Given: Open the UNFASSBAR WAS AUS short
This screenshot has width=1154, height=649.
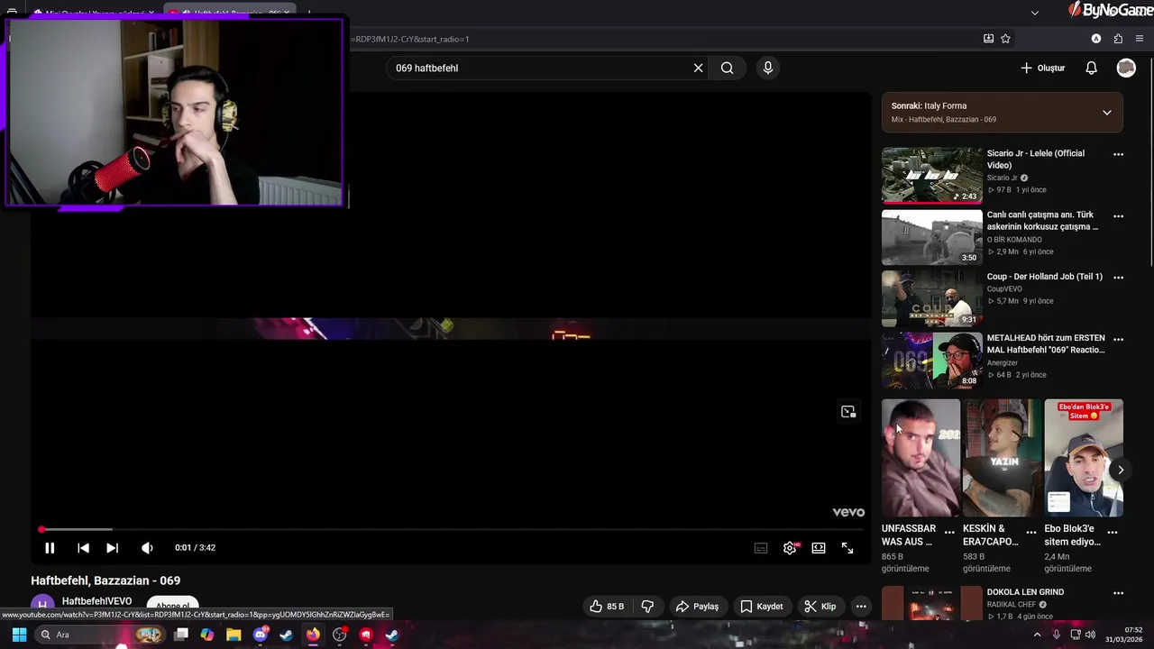Looking at the screenshot, I should point(920,458).
